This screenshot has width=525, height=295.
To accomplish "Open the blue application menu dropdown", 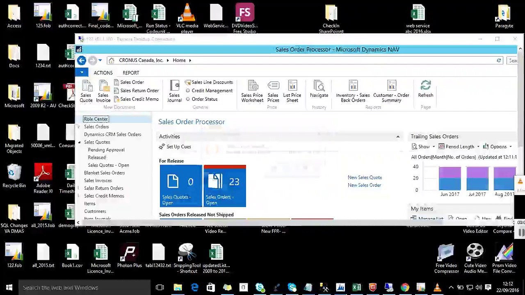I will [x=82, y=73].
